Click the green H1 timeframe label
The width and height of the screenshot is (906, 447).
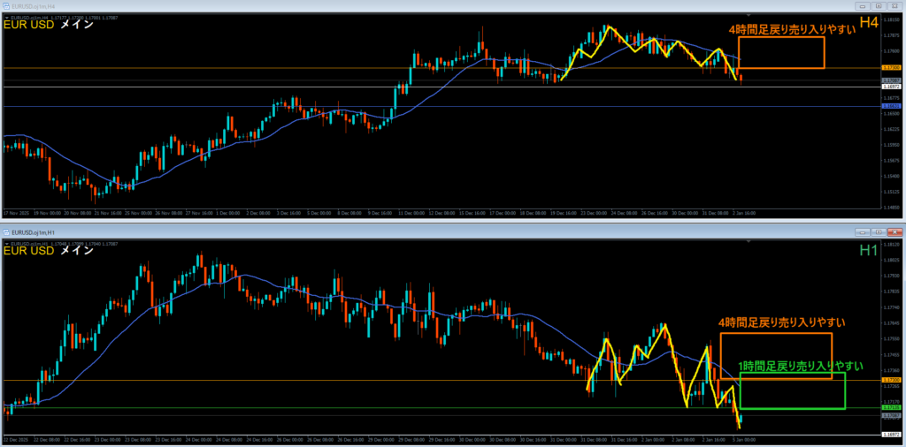pyautogui.click(x=868, y=250)
